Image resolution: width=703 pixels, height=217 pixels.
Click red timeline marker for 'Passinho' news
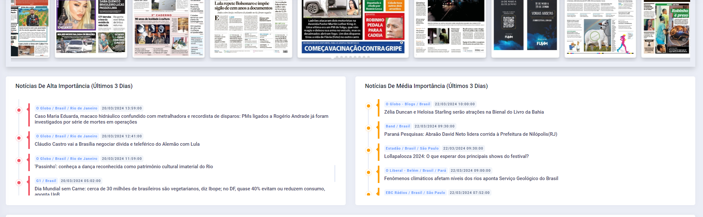click(19, 161)
